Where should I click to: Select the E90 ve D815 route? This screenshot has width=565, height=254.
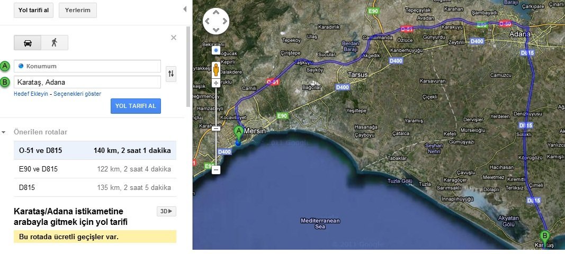[95, 169]
